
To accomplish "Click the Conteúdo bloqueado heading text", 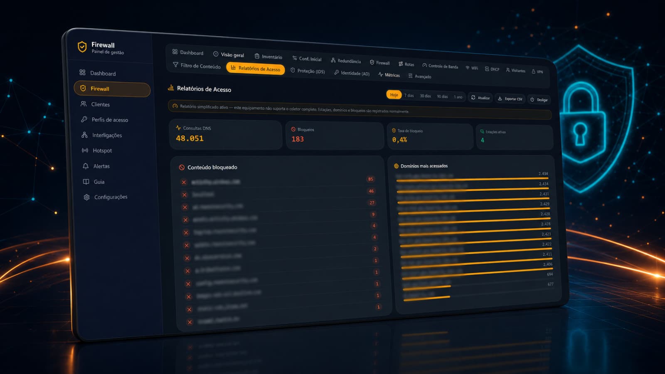I will tap(212, 167).
